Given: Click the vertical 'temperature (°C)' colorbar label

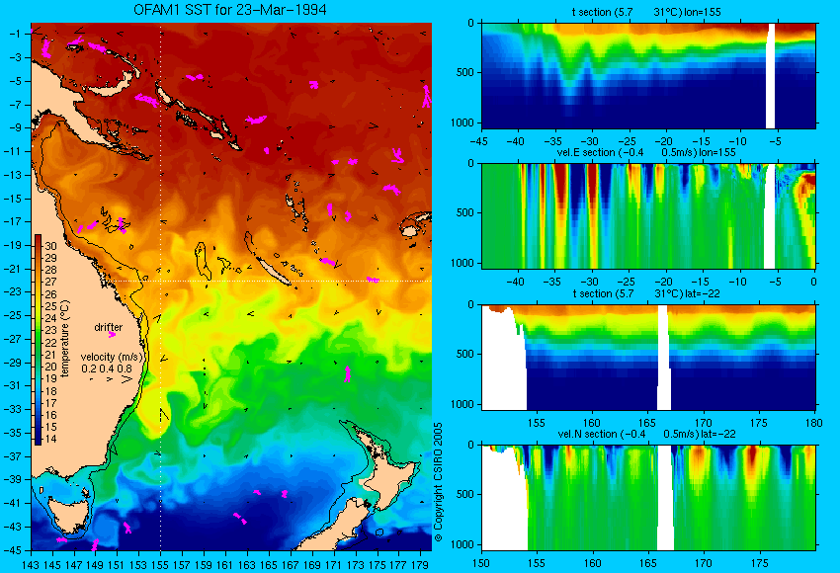Looking at the screenshot, I should [x=65, y=339].
